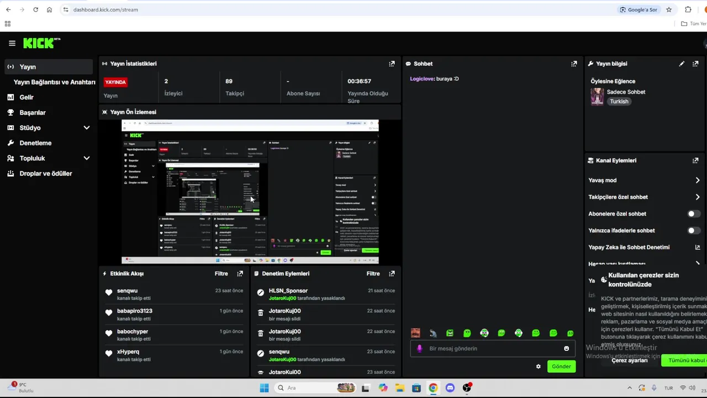This screenshot has height=398, width=707.
Task: Reload the browser page
Action: pos(35,9)
